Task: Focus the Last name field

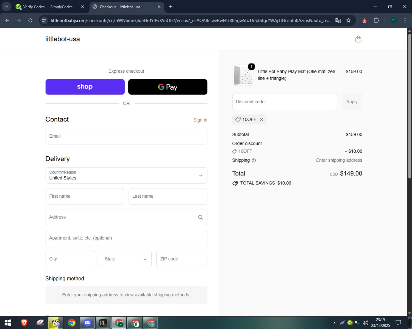Action: pos(168,196)
